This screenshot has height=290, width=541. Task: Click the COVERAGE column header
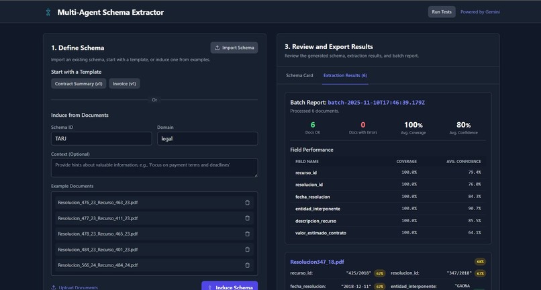point(407,162)
